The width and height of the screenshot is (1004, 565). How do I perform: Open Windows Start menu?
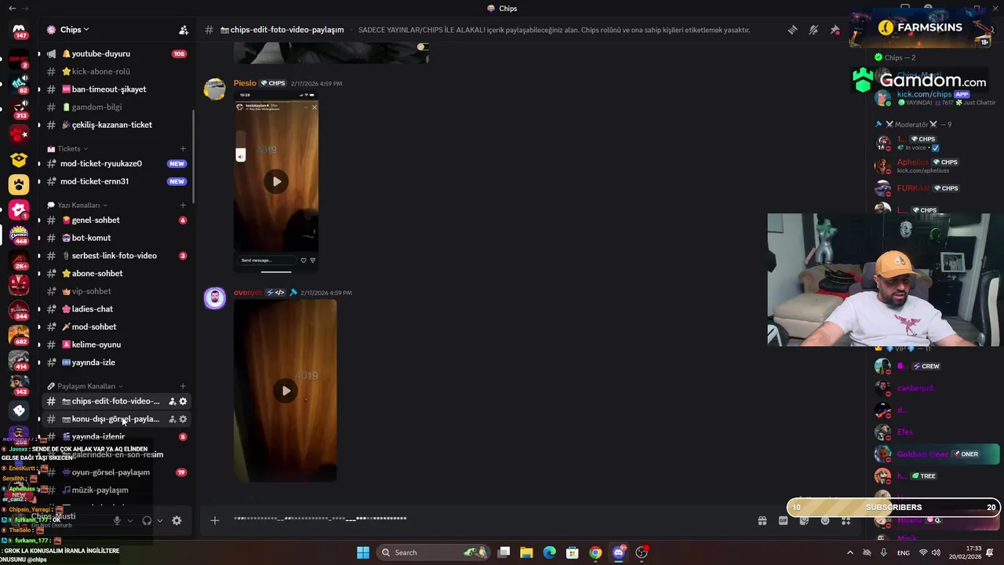(x=362, y=552)
